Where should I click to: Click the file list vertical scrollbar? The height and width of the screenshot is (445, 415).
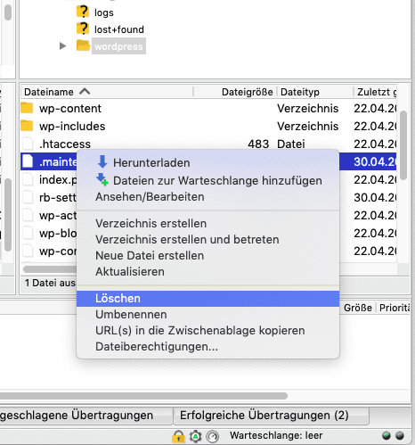(x=403, y=145)
